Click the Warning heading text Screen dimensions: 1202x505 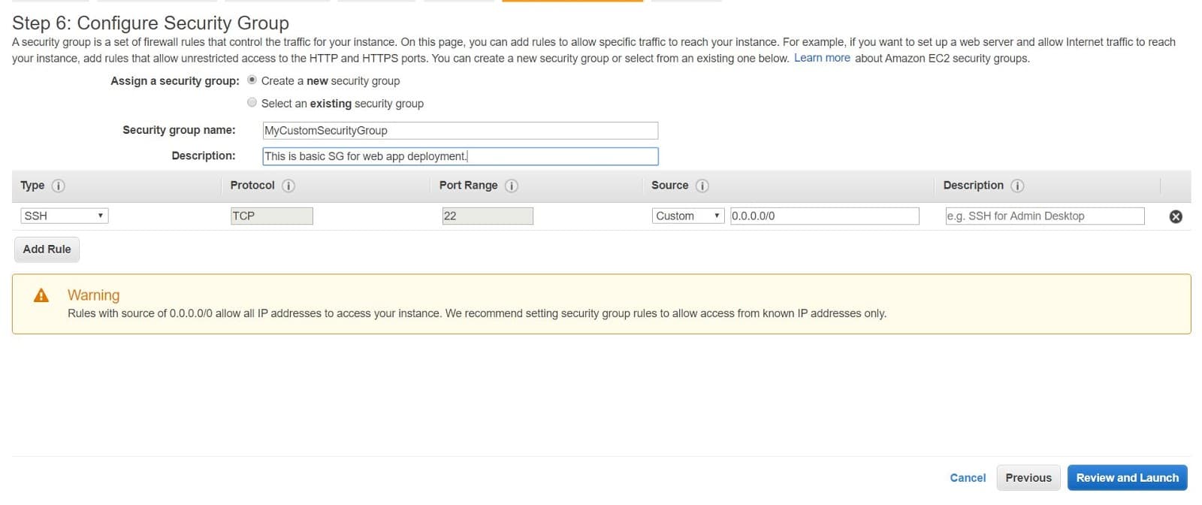[93, 295]
